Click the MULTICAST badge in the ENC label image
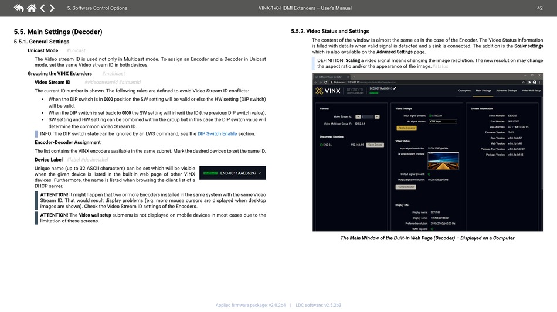557x312 pixels. pos(210,173)
